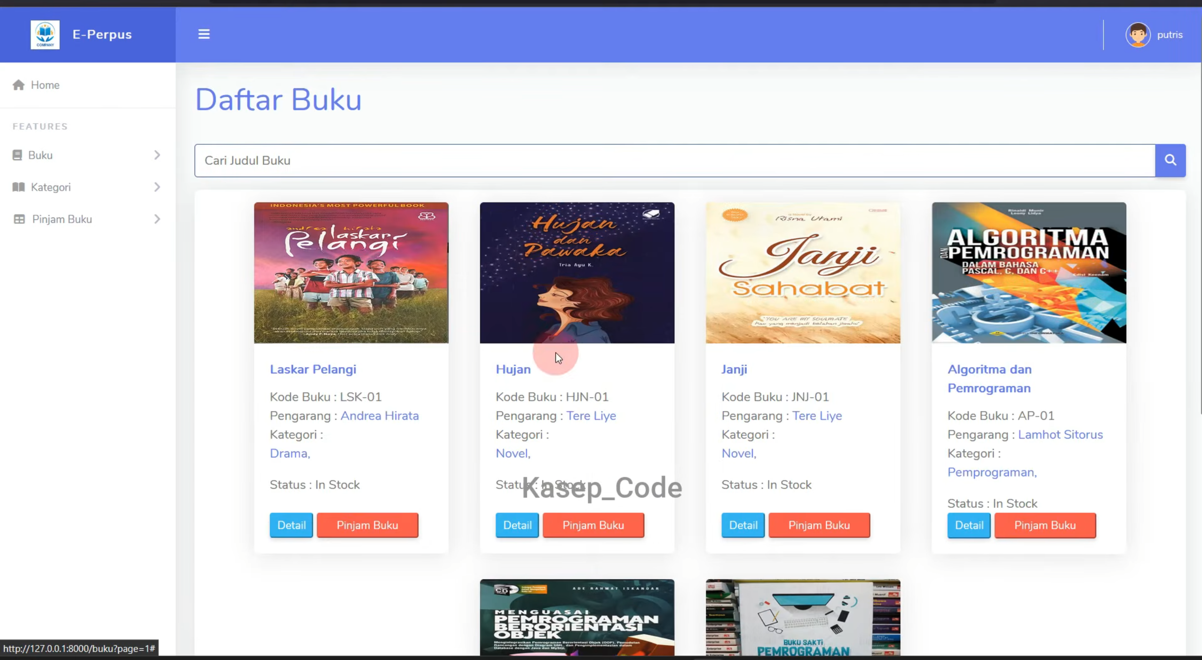The width and height of the screenshot is (1202, 660).
Task: Click the Kategori open-book icon
Action: click(19, 187)
